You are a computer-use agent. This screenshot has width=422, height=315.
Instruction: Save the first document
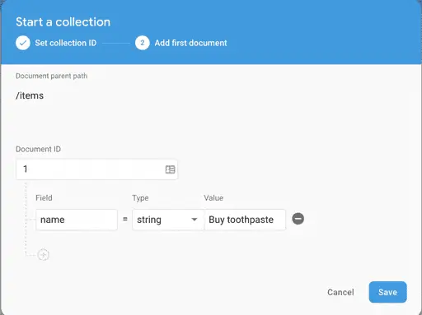click(387, 292)
